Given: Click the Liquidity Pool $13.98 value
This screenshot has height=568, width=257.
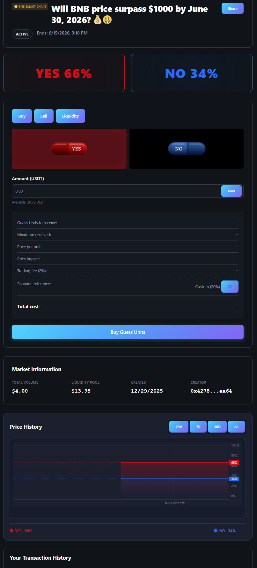Looking at the screenshot, I should (x=81, y=391).
